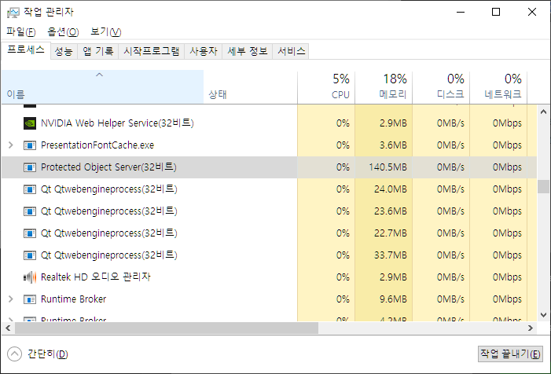This screenshot has width=551, height=374.
Task: Click the 3.6MB memory value
Action: 393,145
